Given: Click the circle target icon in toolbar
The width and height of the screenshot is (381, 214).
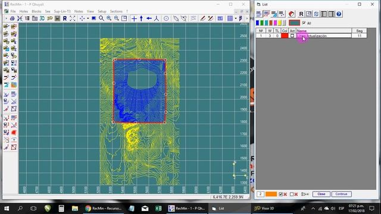Looking at the screenshot, I should coord(166,18).
